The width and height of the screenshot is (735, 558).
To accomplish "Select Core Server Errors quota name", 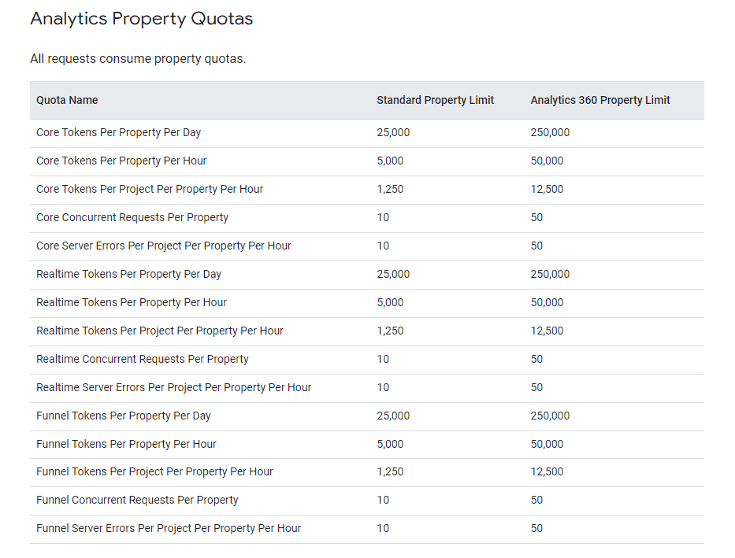I will (163, 246).
